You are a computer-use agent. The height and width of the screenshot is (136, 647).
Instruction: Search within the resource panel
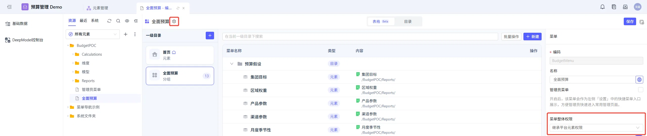118,21
